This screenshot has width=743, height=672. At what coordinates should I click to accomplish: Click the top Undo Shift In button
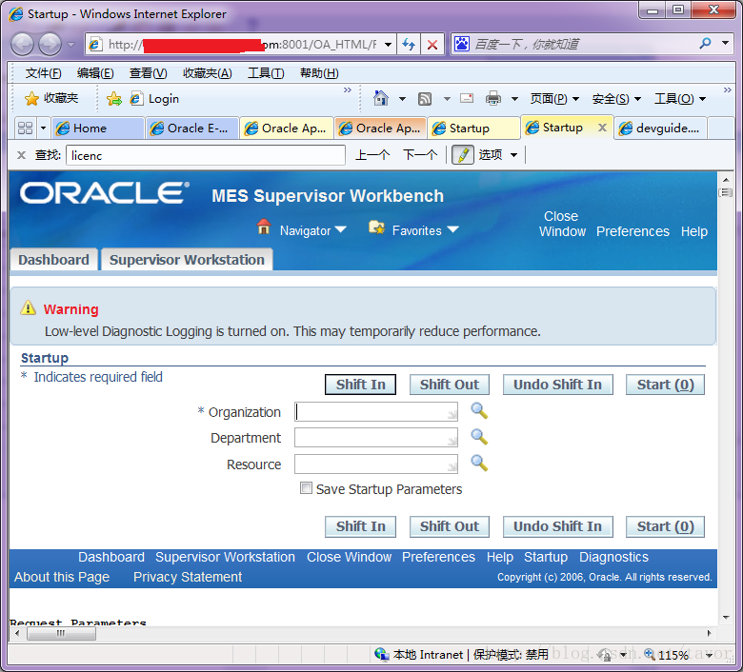tap(557, 384)
